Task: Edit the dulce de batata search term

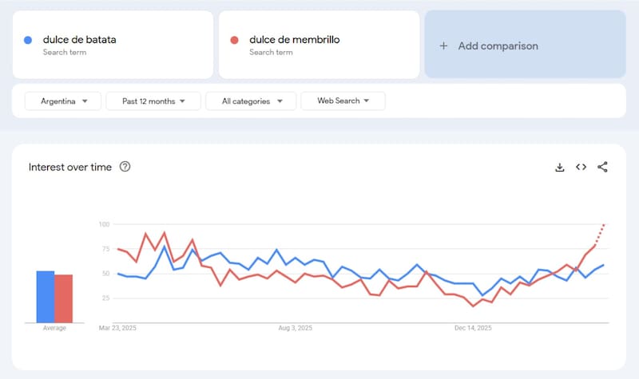Action: point(79,40)
